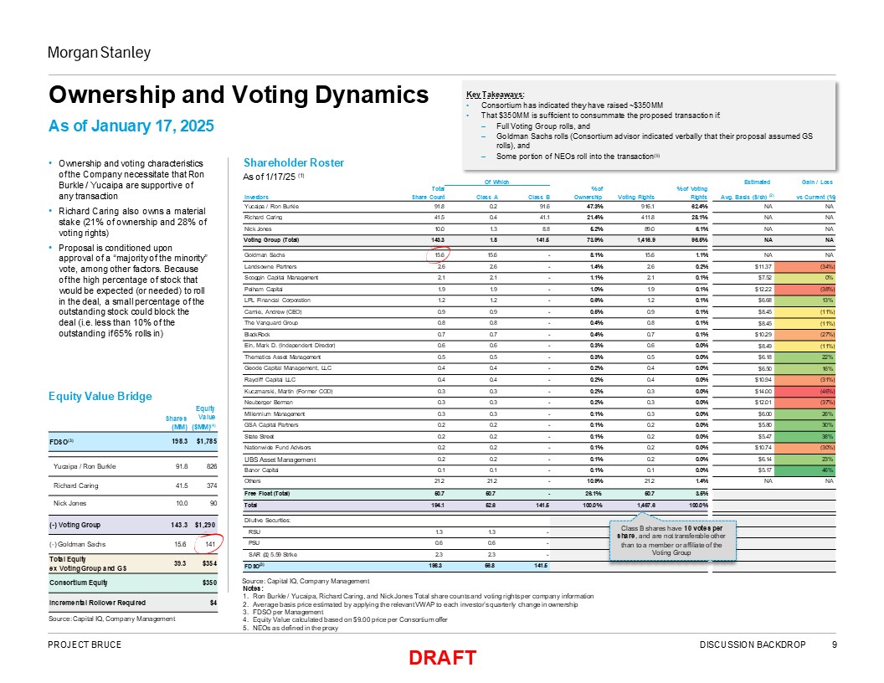This screenshot has width=884, height=683.
Task: Click the Class B shares 10 votes callout
Action: click(x=671, y=541)
